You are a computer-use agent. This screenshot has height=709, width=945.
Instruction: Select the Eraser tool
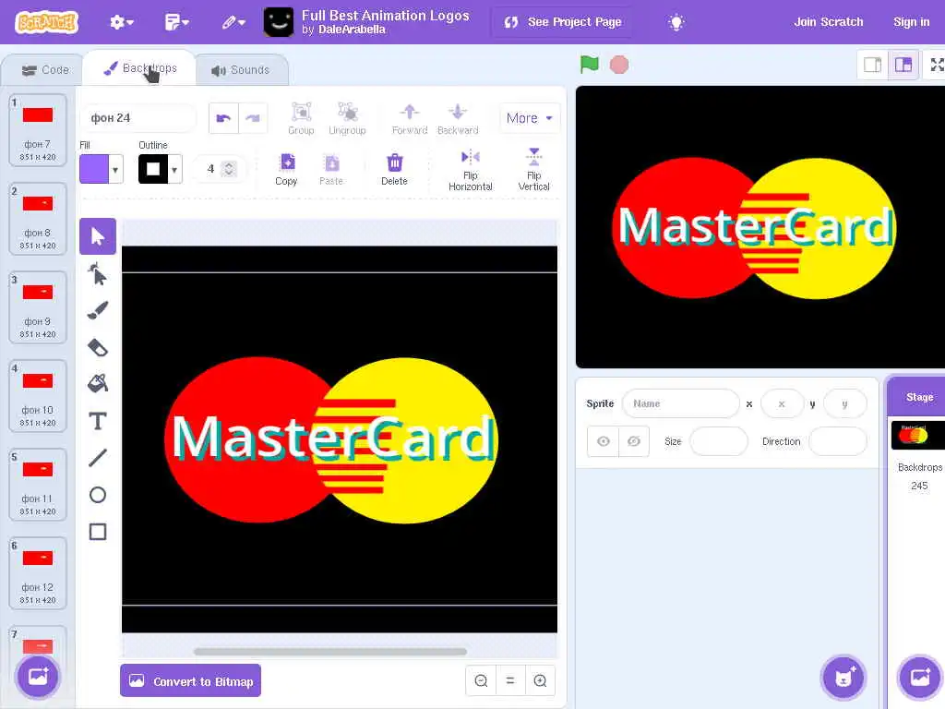pyautogui.click(x=98, y=347)
